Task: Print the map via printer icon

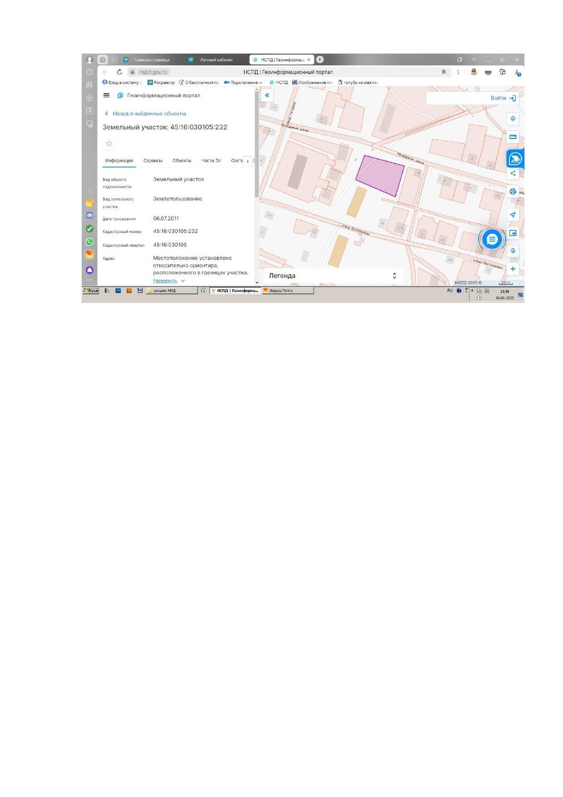Action: 513,192
